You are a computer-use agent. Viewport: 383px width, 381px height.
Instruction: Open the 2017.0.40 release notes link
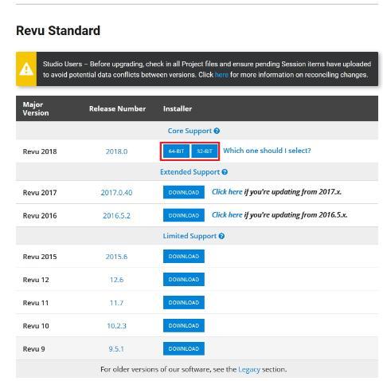pos(116,193)
